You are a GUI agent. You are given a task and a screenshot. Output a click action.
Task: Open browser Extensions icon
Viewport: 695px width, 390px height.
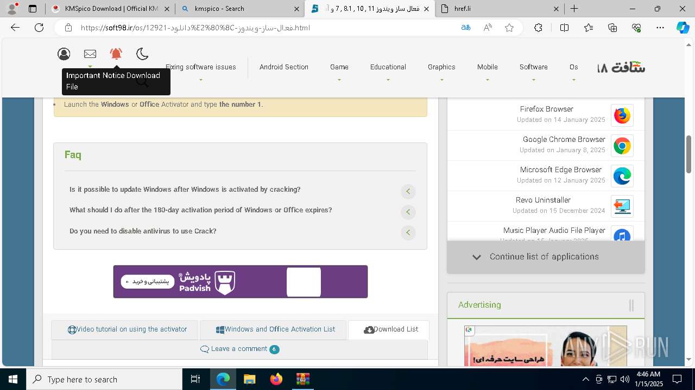(x=538, y=28)
